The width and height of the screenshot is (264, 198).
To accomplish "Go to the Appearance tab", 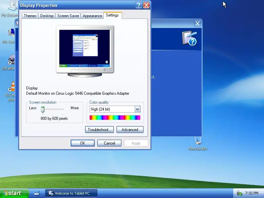I will [x=92, y=16].
